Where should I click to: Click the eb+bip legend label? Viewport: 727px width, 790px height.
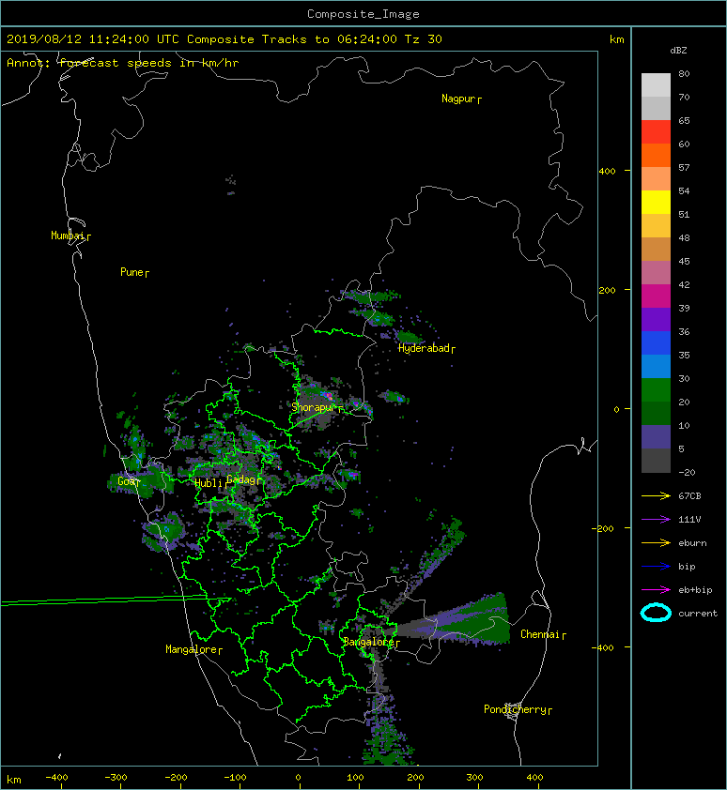coord(695,589)
